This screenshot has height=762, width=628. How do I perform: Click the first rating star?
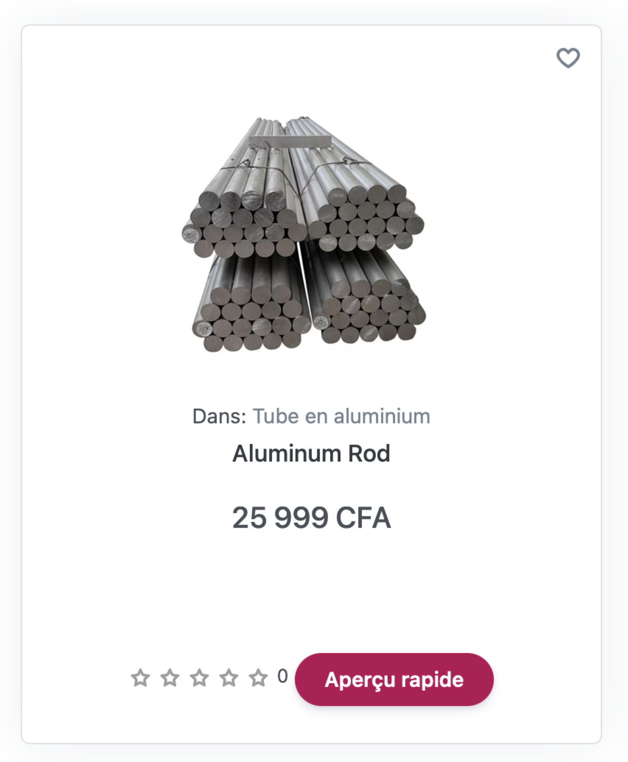pos(140,678)
